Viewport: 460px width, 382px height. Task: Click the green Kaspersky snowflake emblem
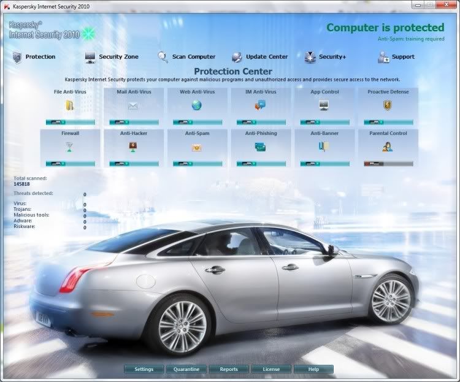click(88, 34)
